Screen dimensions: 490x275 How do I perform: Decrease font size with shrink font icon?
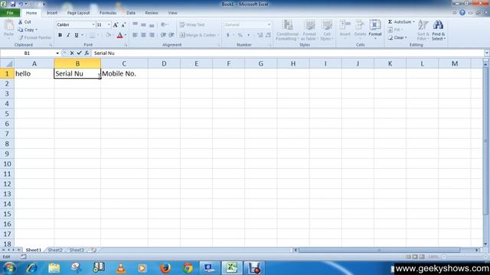tap(123, 24)
